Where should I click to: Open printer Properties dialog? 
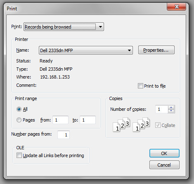pos(156,50)
